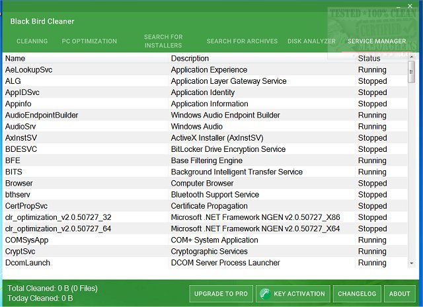This screenshot has height=307, width=423.
Task: Click Windows Audio Endpoint Builder description
Action: click(225, 115)
